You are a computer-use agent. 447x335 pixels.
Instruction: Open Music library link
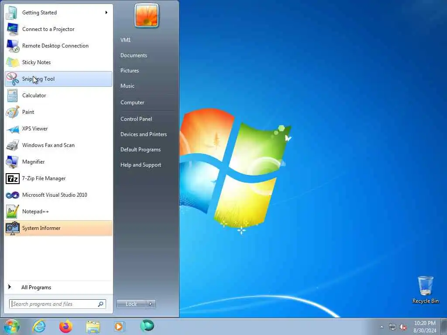pos(127,86)
